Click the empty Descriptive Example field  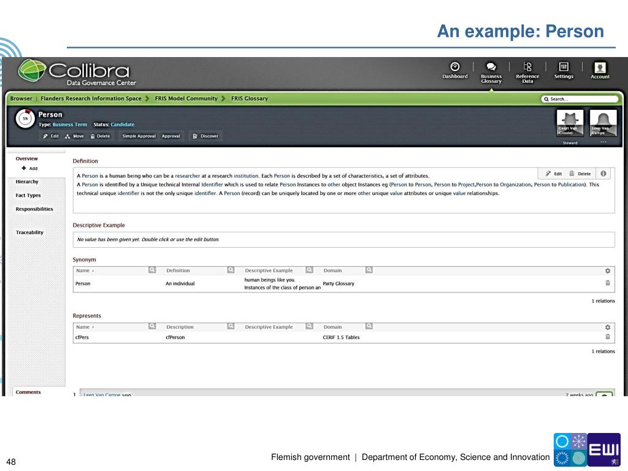(343, 240)
